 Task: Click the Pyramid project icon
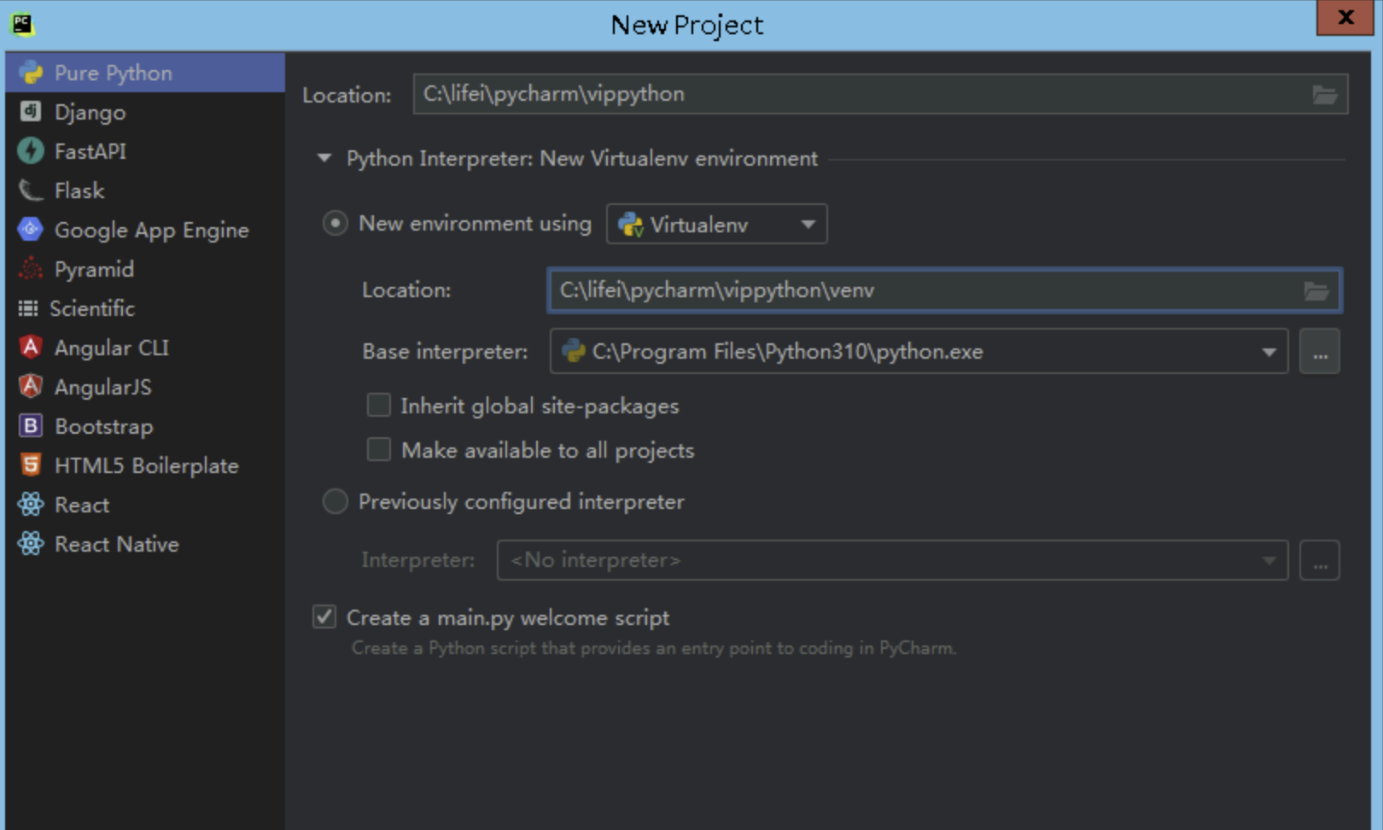[31, 269]
